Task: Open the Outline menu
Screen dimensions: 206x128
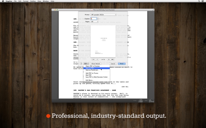Action: coord(33,1)
